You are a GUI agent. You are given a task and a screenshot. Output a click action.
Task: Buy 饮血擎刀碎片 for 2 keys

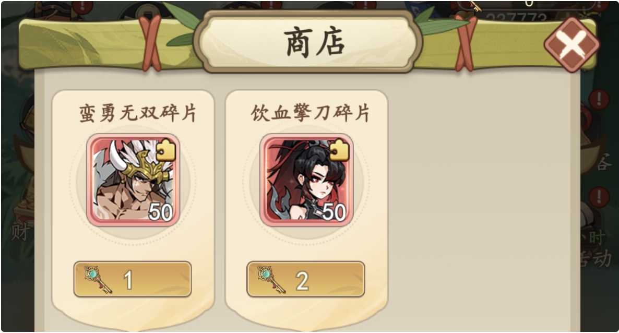tap(305, 279)
